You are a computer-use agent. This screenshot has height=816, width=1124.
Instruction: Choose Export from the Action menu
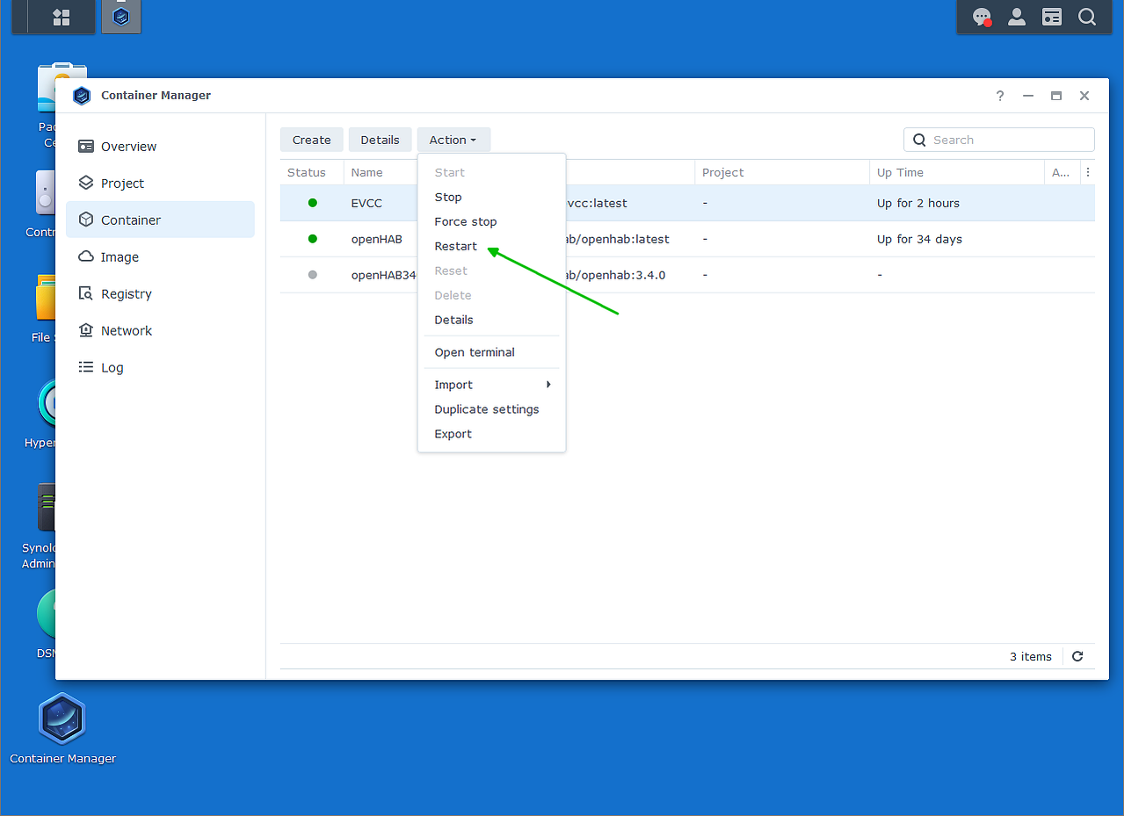click(491, 435)
